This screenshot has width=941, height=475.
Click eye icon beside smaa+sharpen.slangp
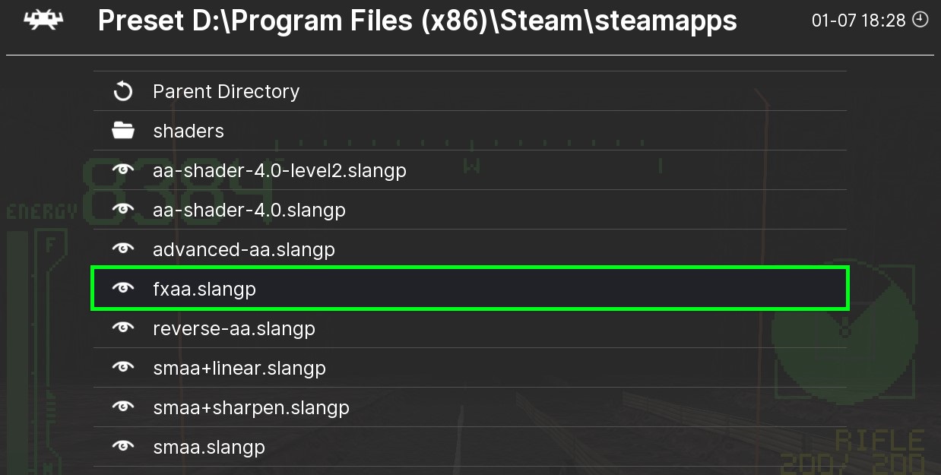[122, 407]
